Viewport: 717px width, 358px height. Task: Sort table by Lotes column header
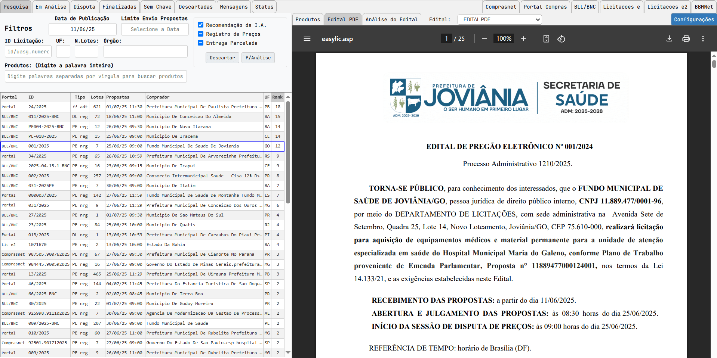coord(97,97)
